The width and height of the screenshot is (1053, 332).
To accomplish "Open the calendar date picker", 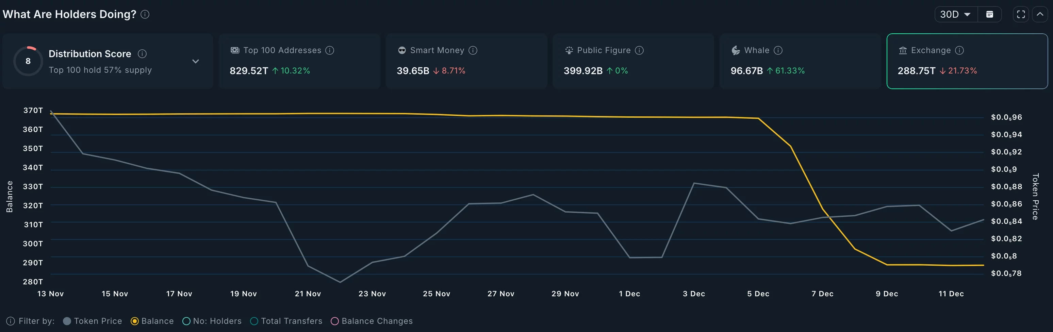I will click(x=990, y=14).
